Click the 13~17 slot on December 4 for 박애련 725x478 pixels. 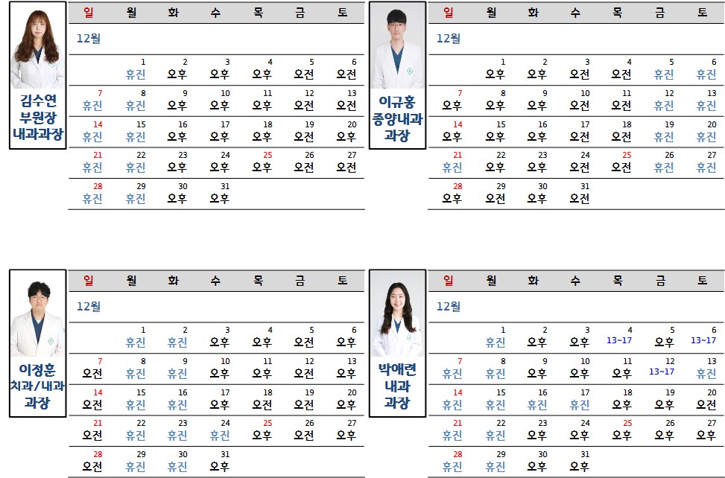(x=619, y=341)
